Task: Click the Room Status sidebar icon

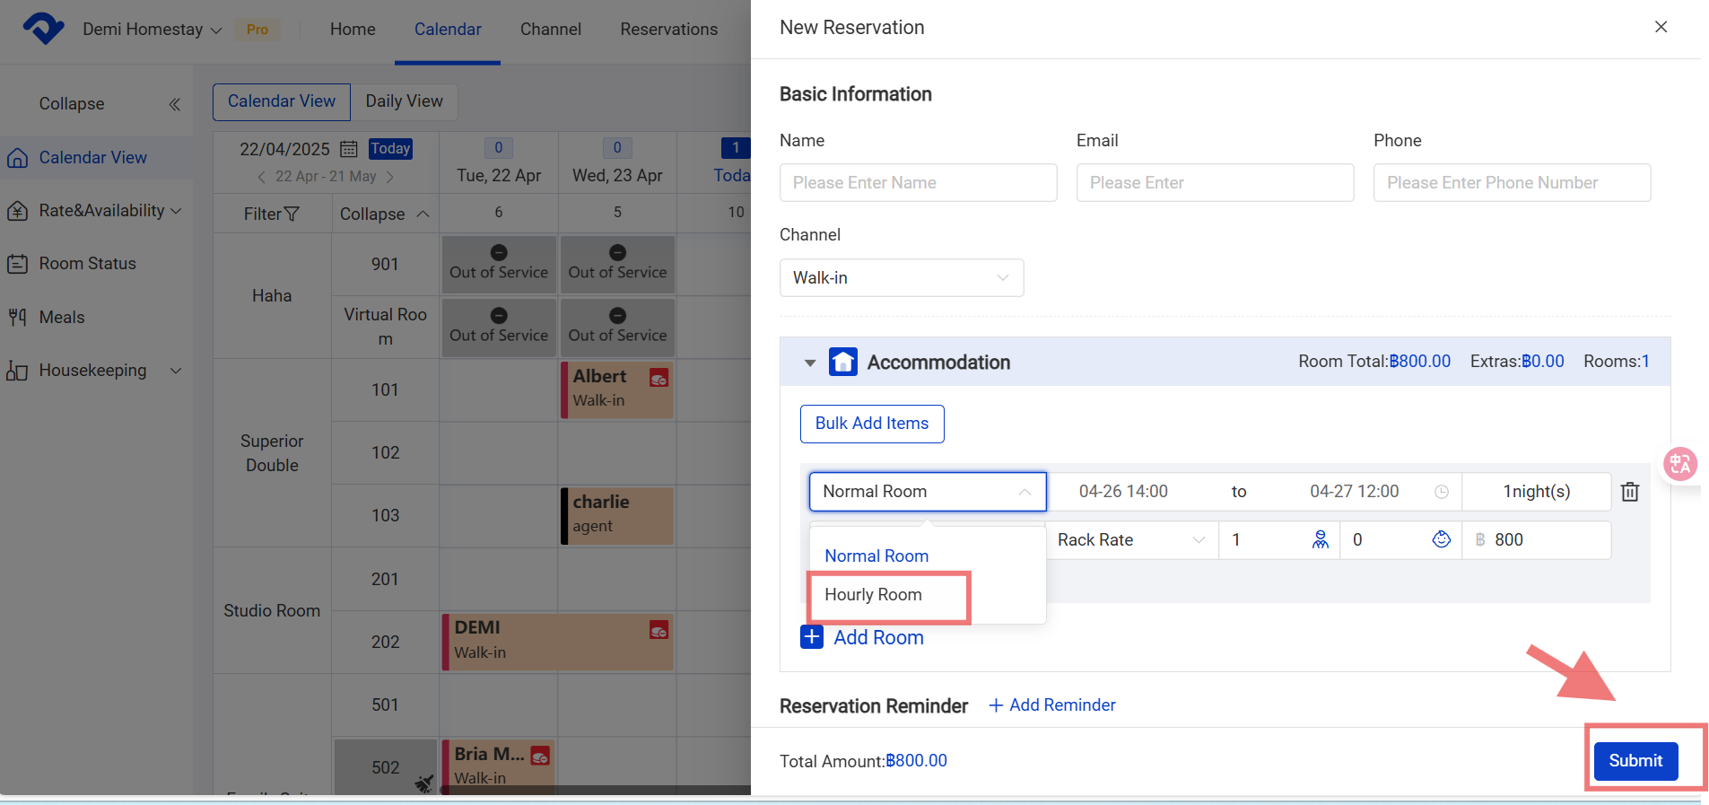Action: coord(17,264)
